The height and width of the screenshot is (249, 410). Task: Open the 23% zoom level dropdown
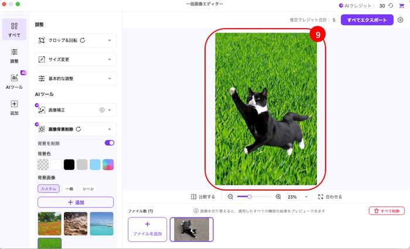tap(298, 197)
